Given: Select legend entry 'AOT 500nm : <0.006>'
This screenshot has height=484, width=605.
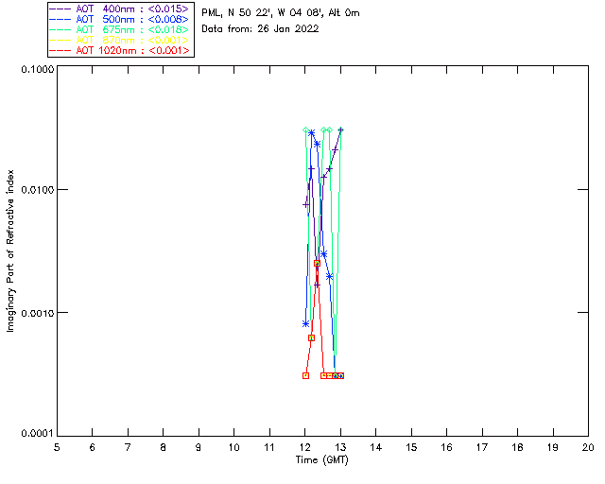Looking at the screenshot, I should pos(132,19).
